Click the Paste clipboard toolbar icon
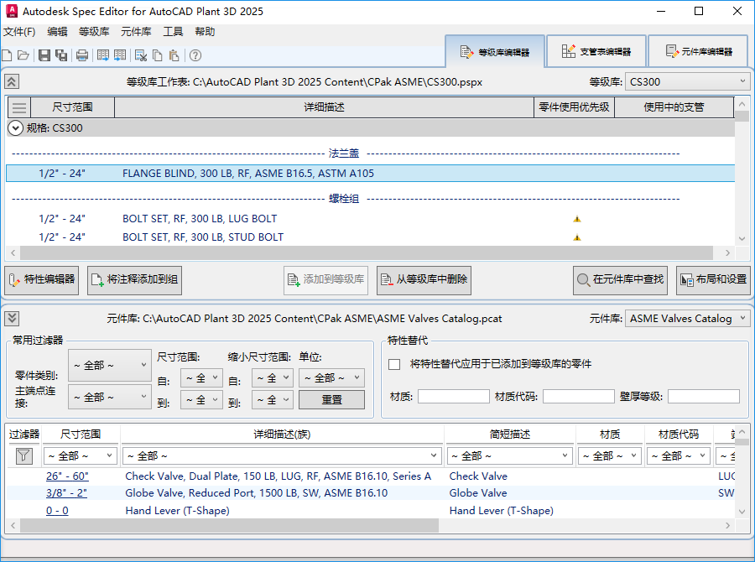755x562 pixels. tap(174, 55)
